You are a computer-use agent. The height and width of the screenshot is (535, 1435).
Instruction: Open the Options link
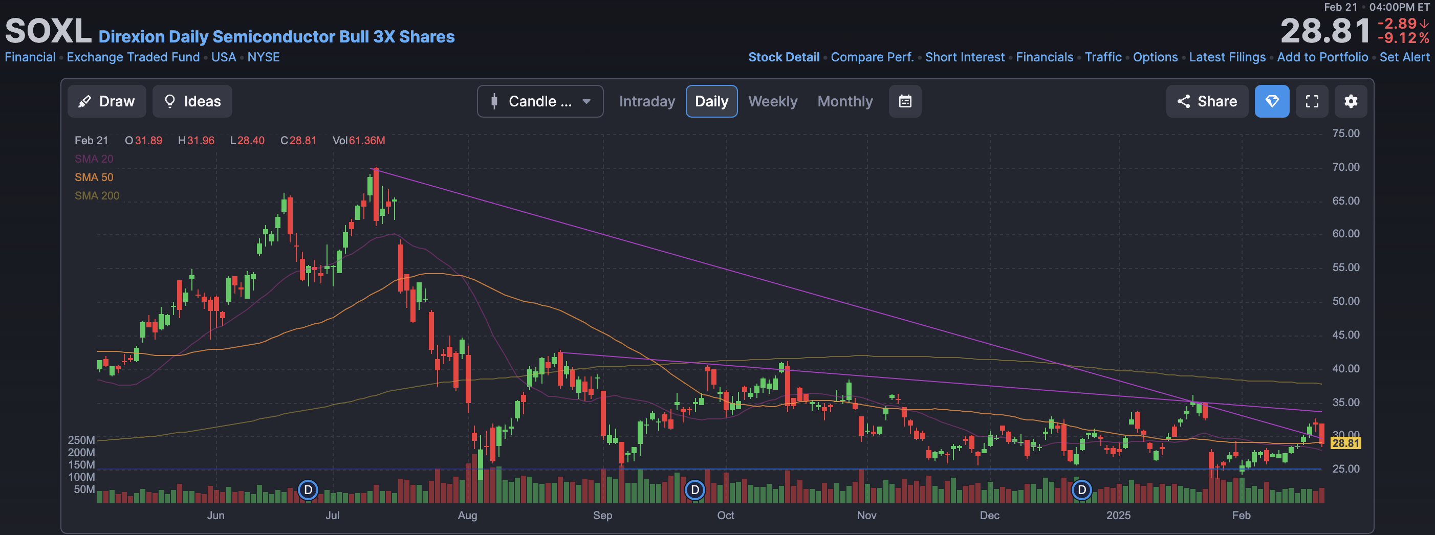1156,57
